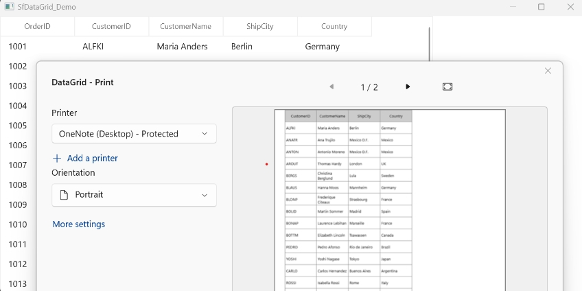Maximize the SfDataGrid_Demo window
Screen dimensions: 582x291
click(542, 7)
